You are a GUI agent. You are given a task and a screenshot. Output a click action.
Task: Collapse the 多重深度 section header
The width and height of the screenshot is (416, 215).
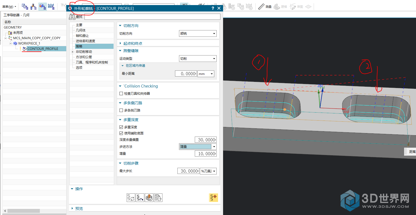click(120, 120)
